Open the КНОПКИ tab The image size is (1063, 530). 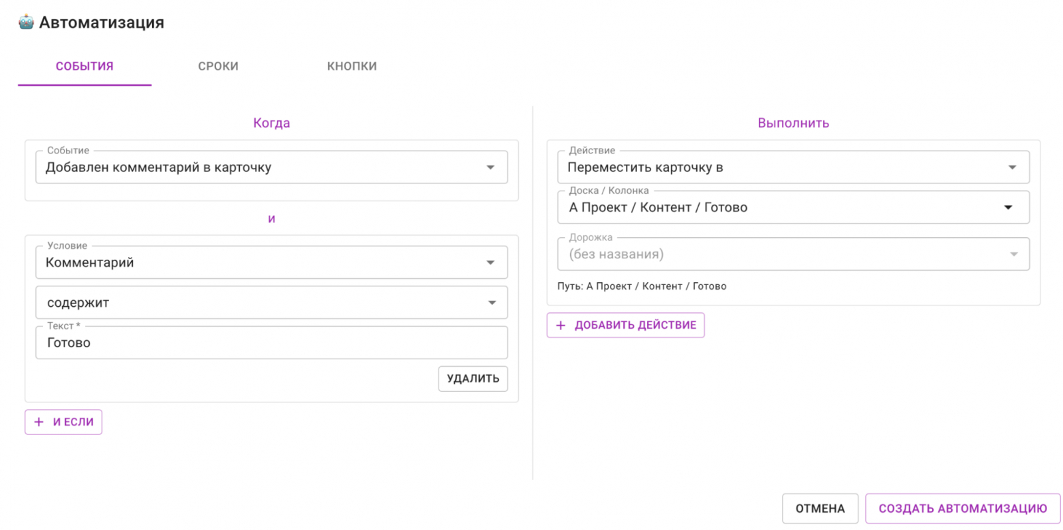pyautogui.click(x=351, y=66)
